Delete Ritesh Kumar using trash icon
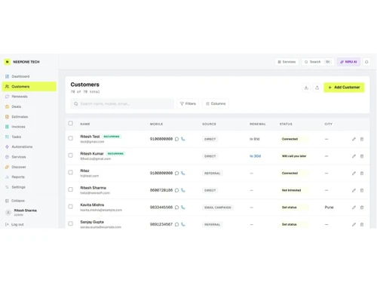 (362, 156)
